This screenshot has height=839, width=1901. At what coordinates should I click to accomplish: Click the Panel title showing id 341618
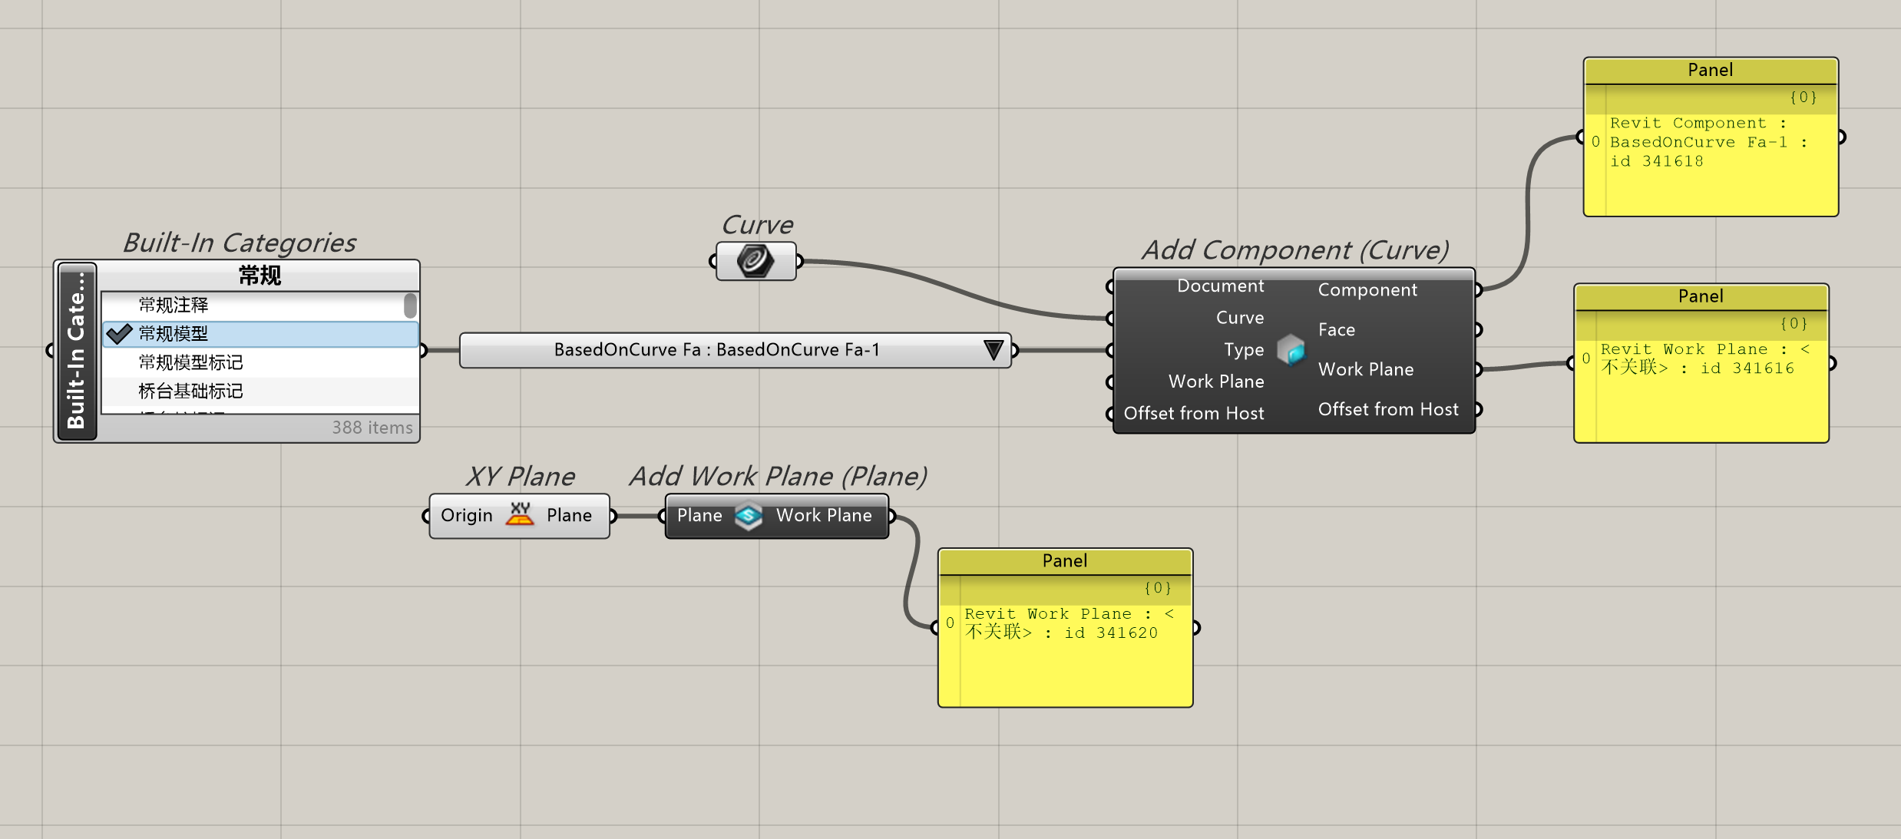click(x=1710, y=71)
